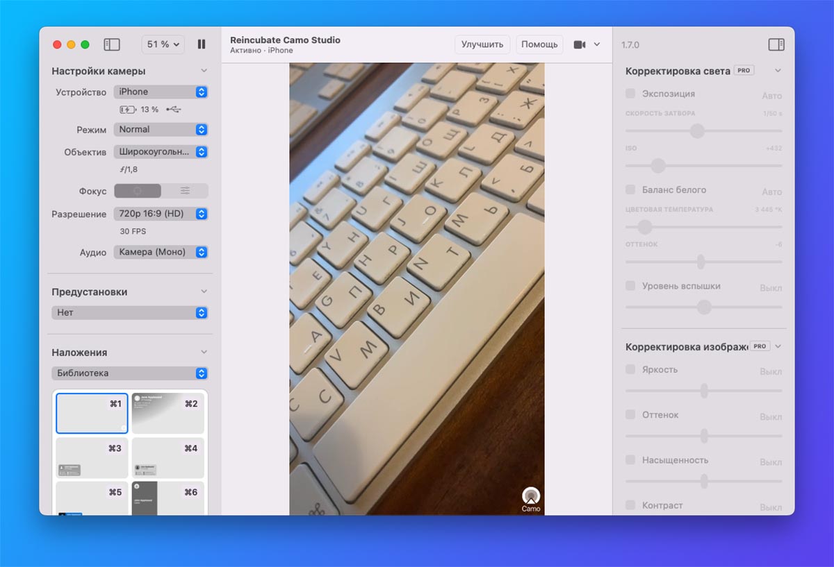The image size is (834, 567).
Task: Adjust the ISO slider
Action: 703,165
